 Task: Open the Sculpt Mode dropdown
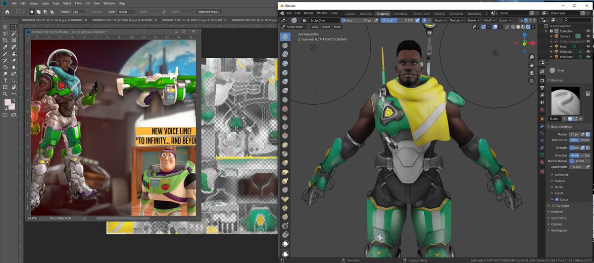(x=295, y=27)
